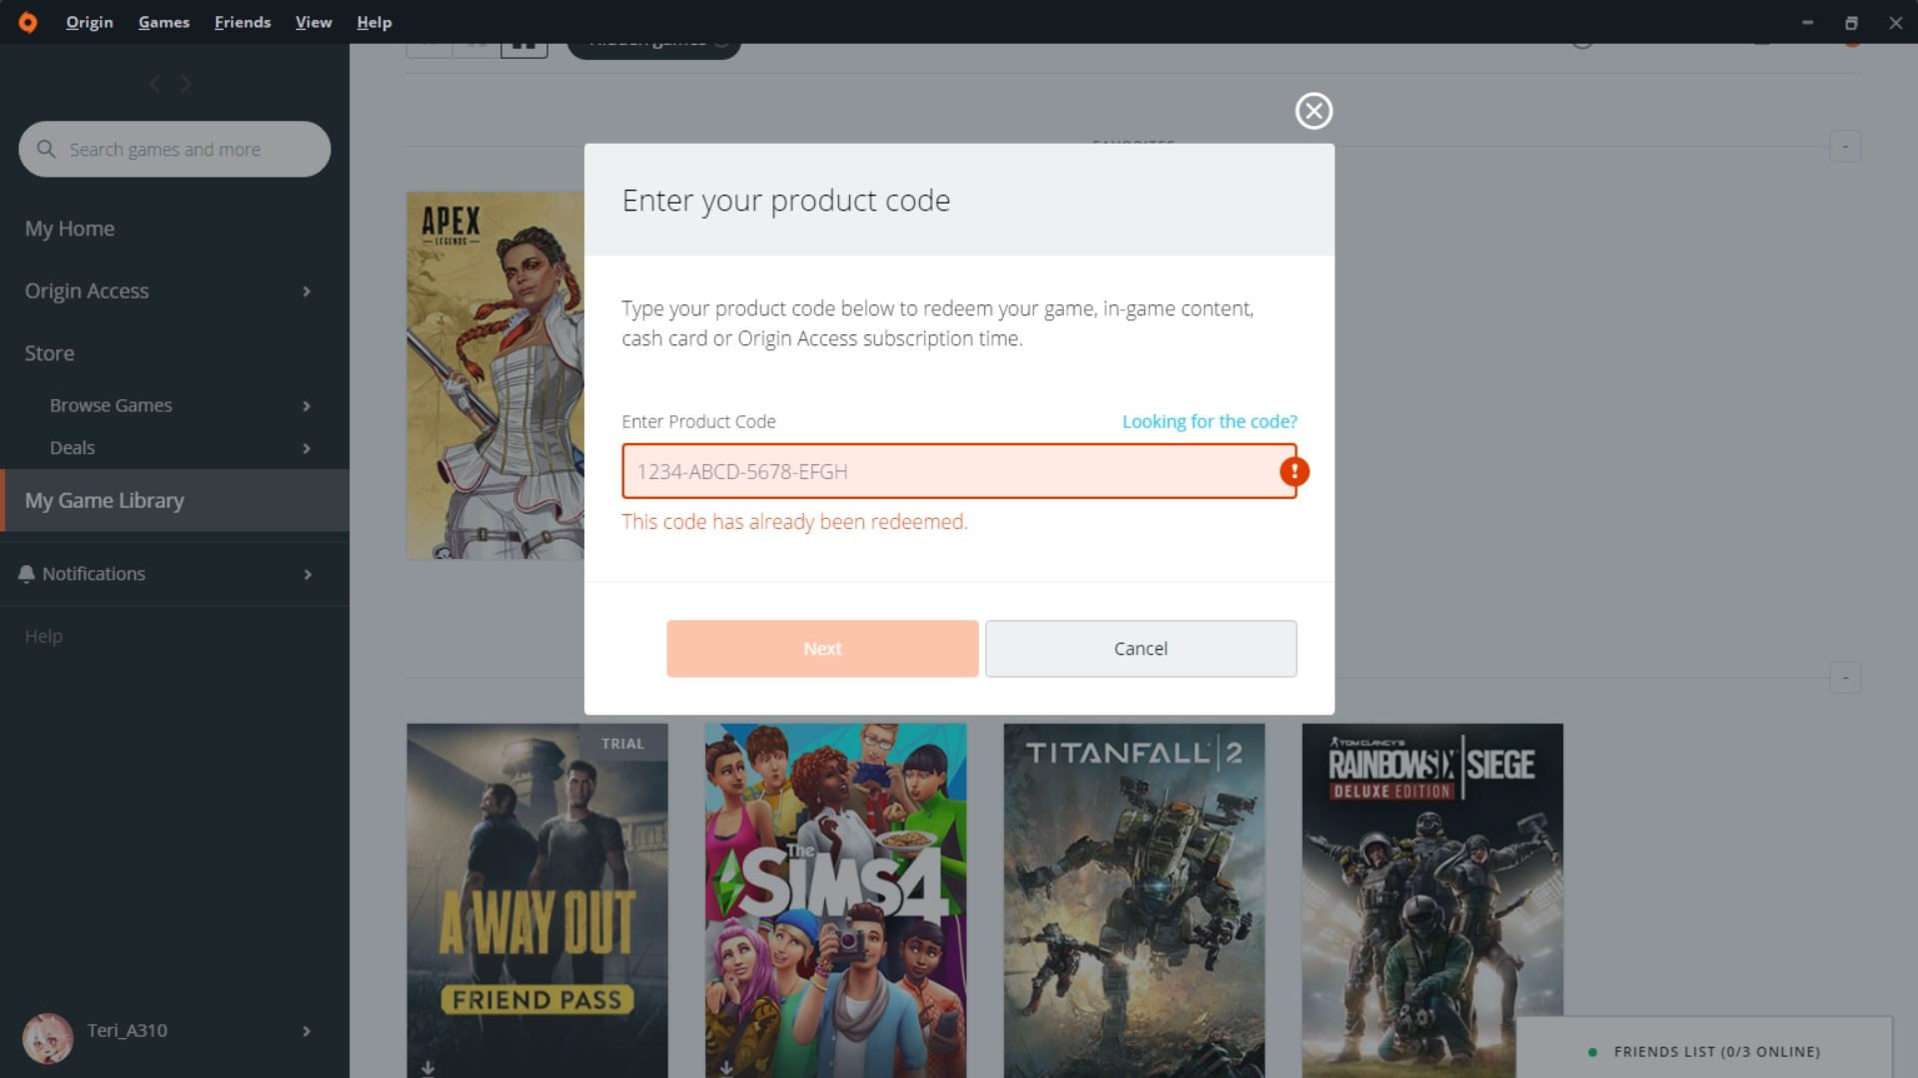The height and width of the screenshot is (1078, 1918).
Task: Click the back navigation arrow in sidebar
Action: pos(155,84)
